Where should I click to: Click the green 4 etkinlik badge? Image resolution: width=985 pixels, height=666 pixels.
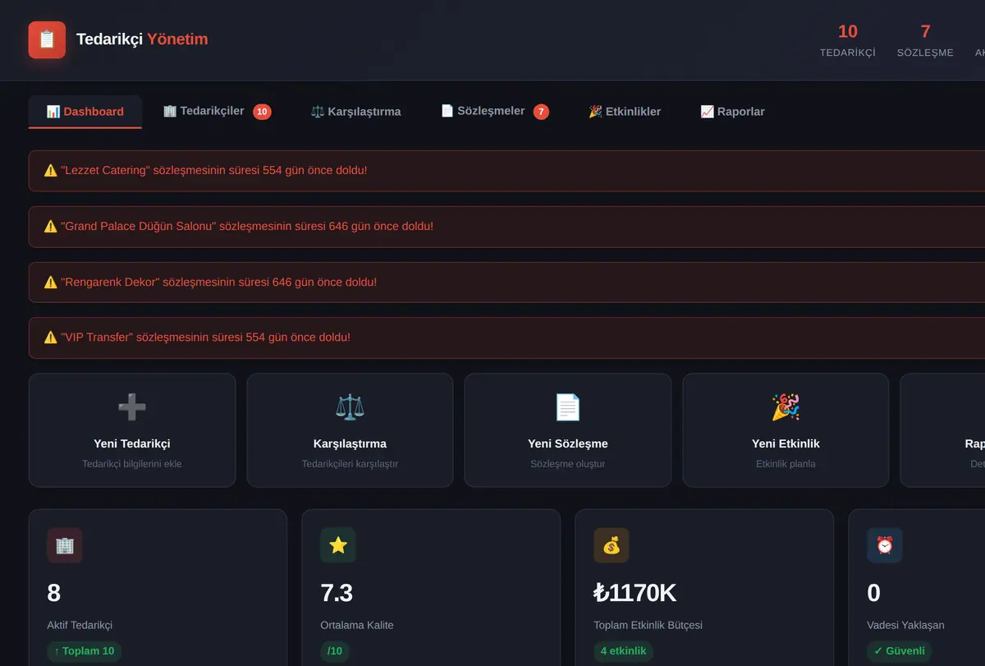tap(624, 651)
